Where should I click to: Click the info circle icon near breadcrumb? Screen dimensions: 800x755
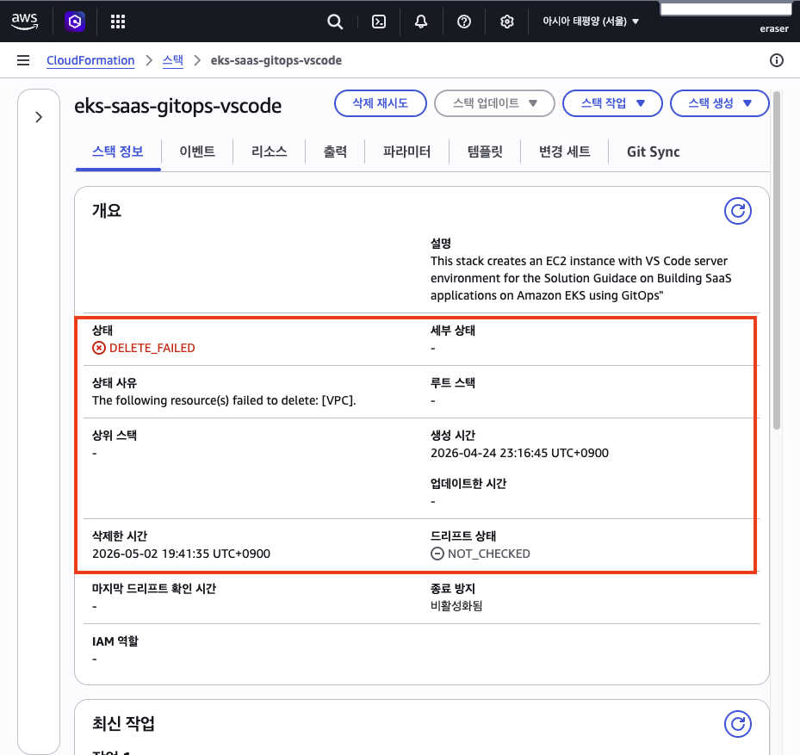777,60
